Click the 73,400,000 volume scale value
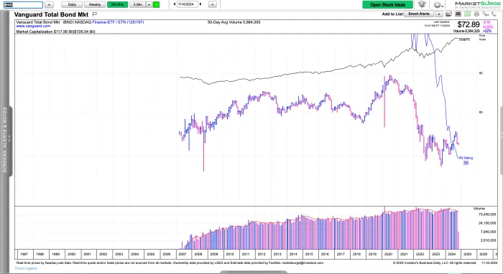The image size is (503, 274). tap(487, 214)
